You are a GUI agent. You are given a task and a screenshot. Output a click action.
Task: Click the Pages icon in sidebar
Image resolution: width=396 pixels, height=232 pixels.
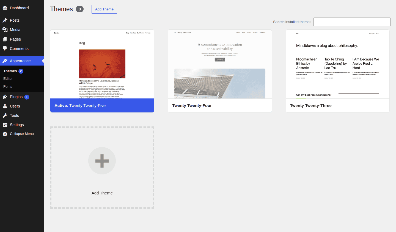(5, 39)
